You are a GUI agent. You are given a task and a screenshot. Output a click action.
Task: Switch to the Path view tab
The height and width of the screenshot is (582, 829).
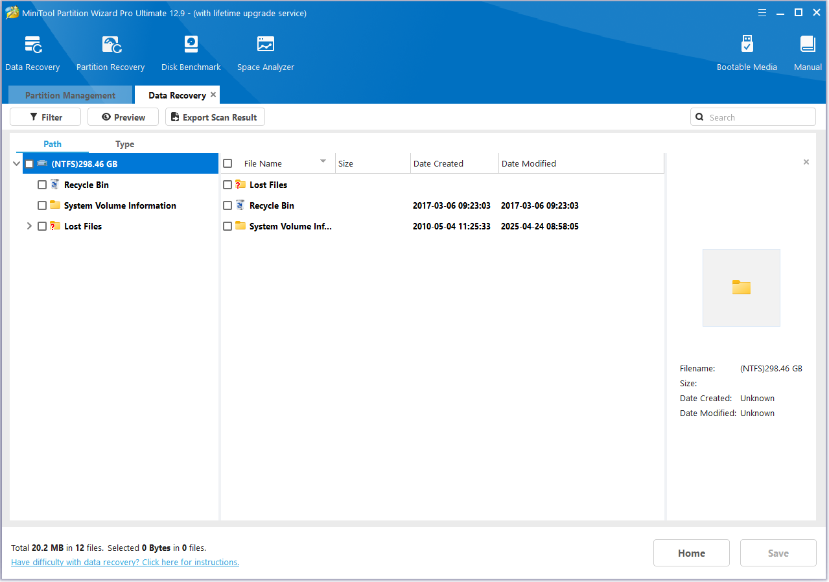point(53,144)
